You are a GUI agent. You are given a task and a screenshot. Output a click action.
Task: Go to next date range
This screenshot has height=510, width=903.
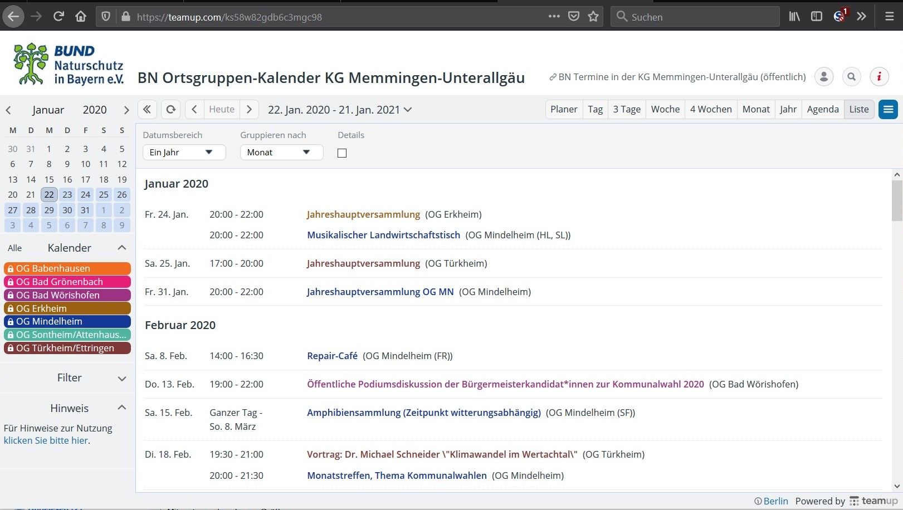pos(249,110)
